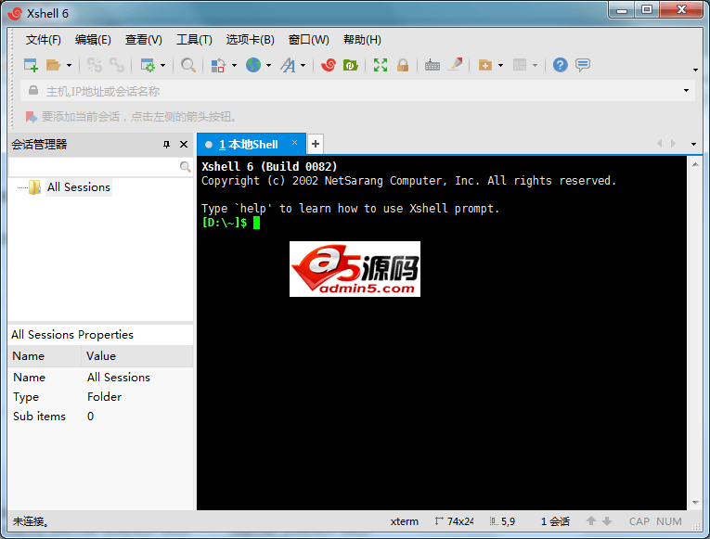Open the 编辑(E) menu
This screenshot has width=710, height=539.
(94, 40)
